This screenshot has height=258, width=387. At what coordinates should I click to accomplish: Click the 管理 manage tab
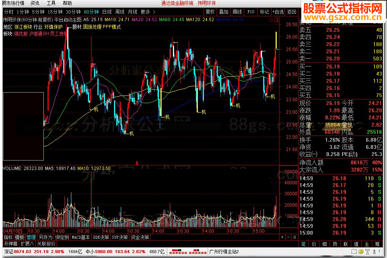[31, 237]
